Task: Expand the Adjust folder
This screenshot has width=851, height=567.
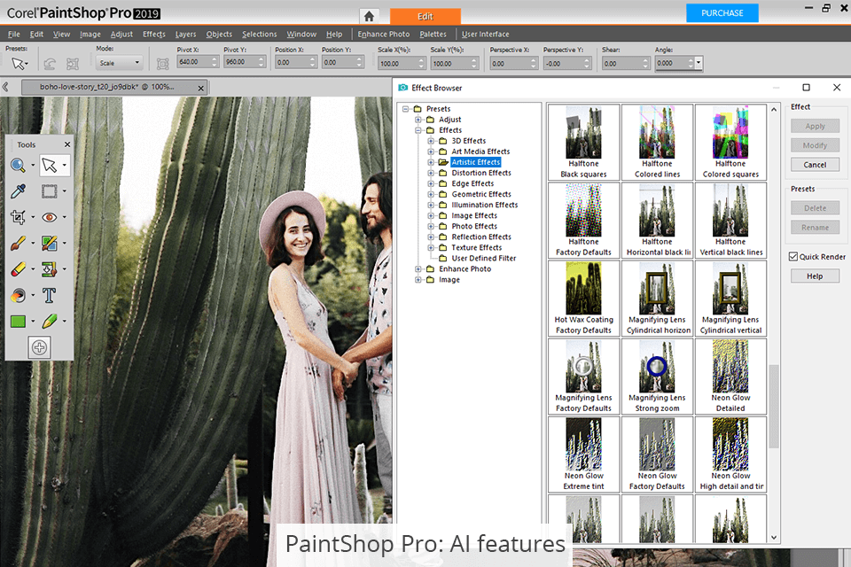Action: coord(418,120)
